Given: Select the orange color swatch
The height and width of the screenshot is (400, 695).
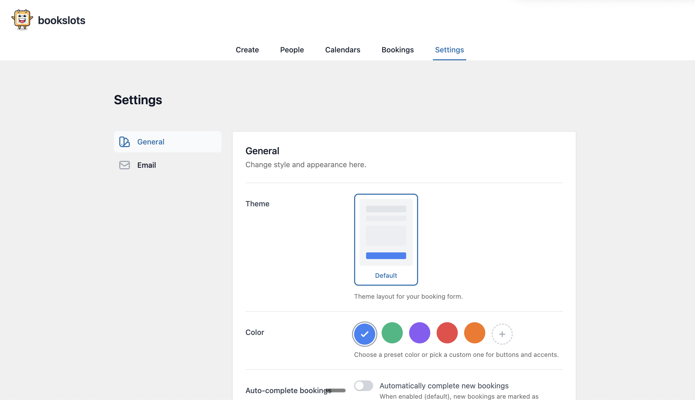Looking at the screenshot, I should pos(474,333).
